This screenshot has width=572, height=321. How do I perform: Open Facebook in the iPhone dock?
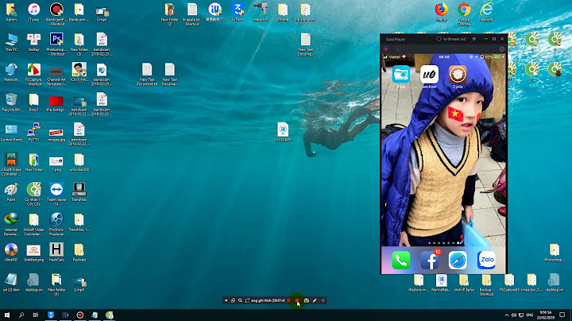pos(430,261)
